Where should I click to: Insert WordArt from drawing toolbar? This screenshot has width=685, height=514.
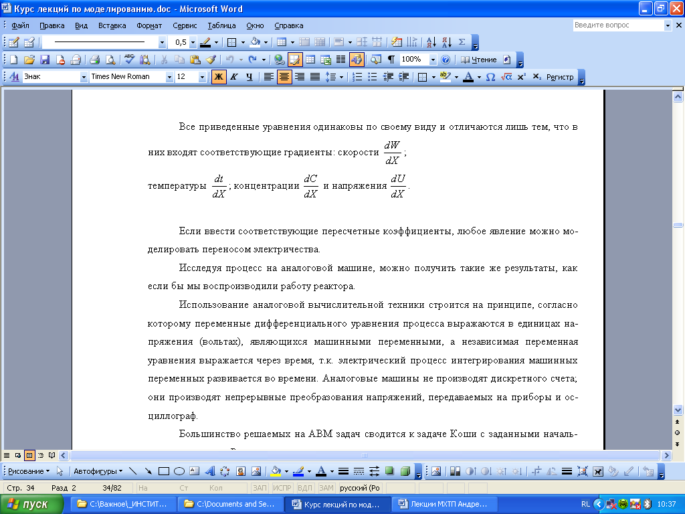click(x=209, y=471)
